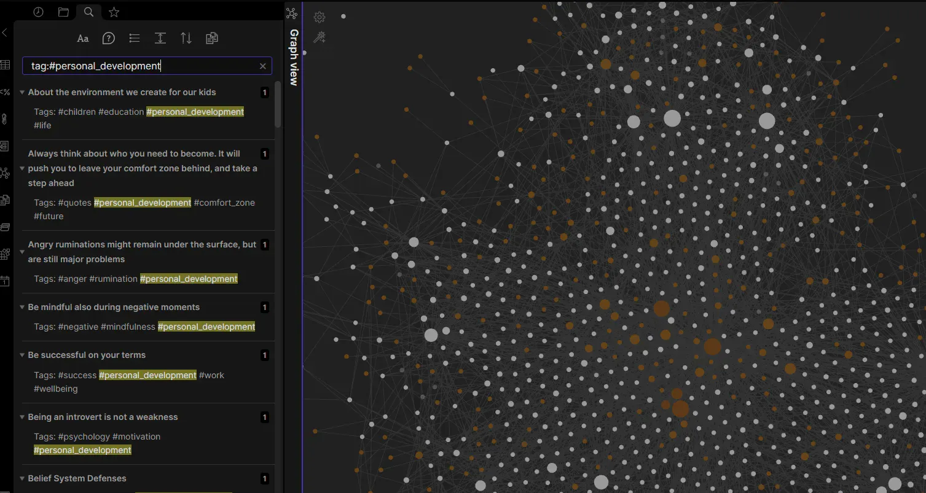This screenshot has height=493, width=926.
Task: Click the table icon in left ribbon
Action: pyautogui.click(x=4, y=65)
